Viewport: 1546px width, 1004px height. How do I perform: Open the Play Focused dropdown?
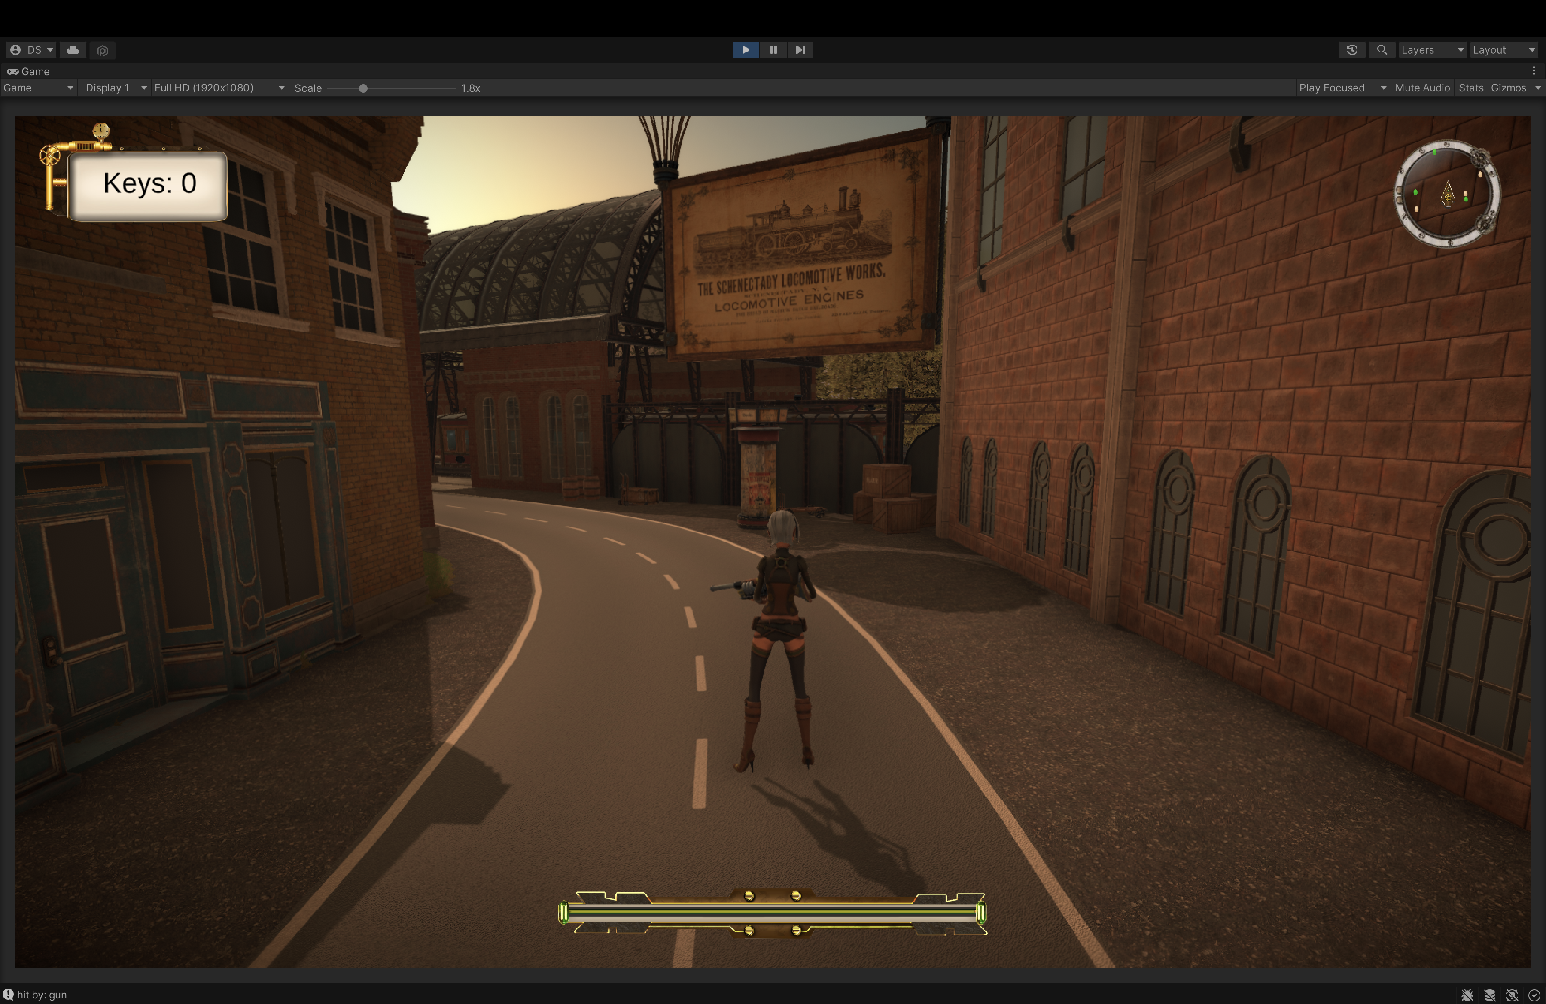coord(1342,88)
